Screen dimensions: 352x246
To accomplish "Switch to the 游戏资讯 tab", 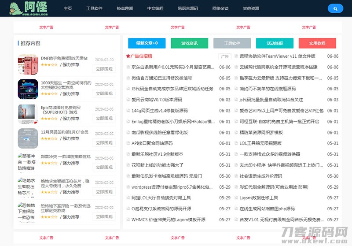I will [190, 43].
